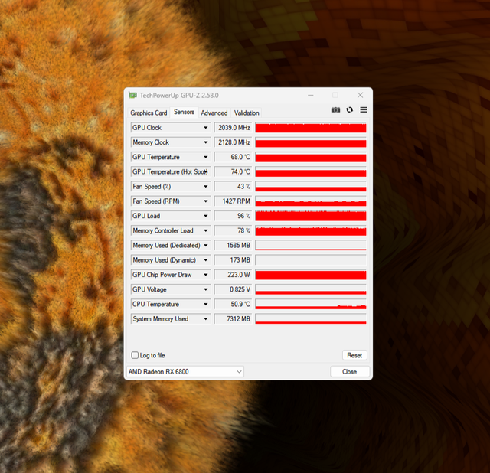Select the Sensors tab
This screenshot has height=473, width=490.
click(184, 112)
